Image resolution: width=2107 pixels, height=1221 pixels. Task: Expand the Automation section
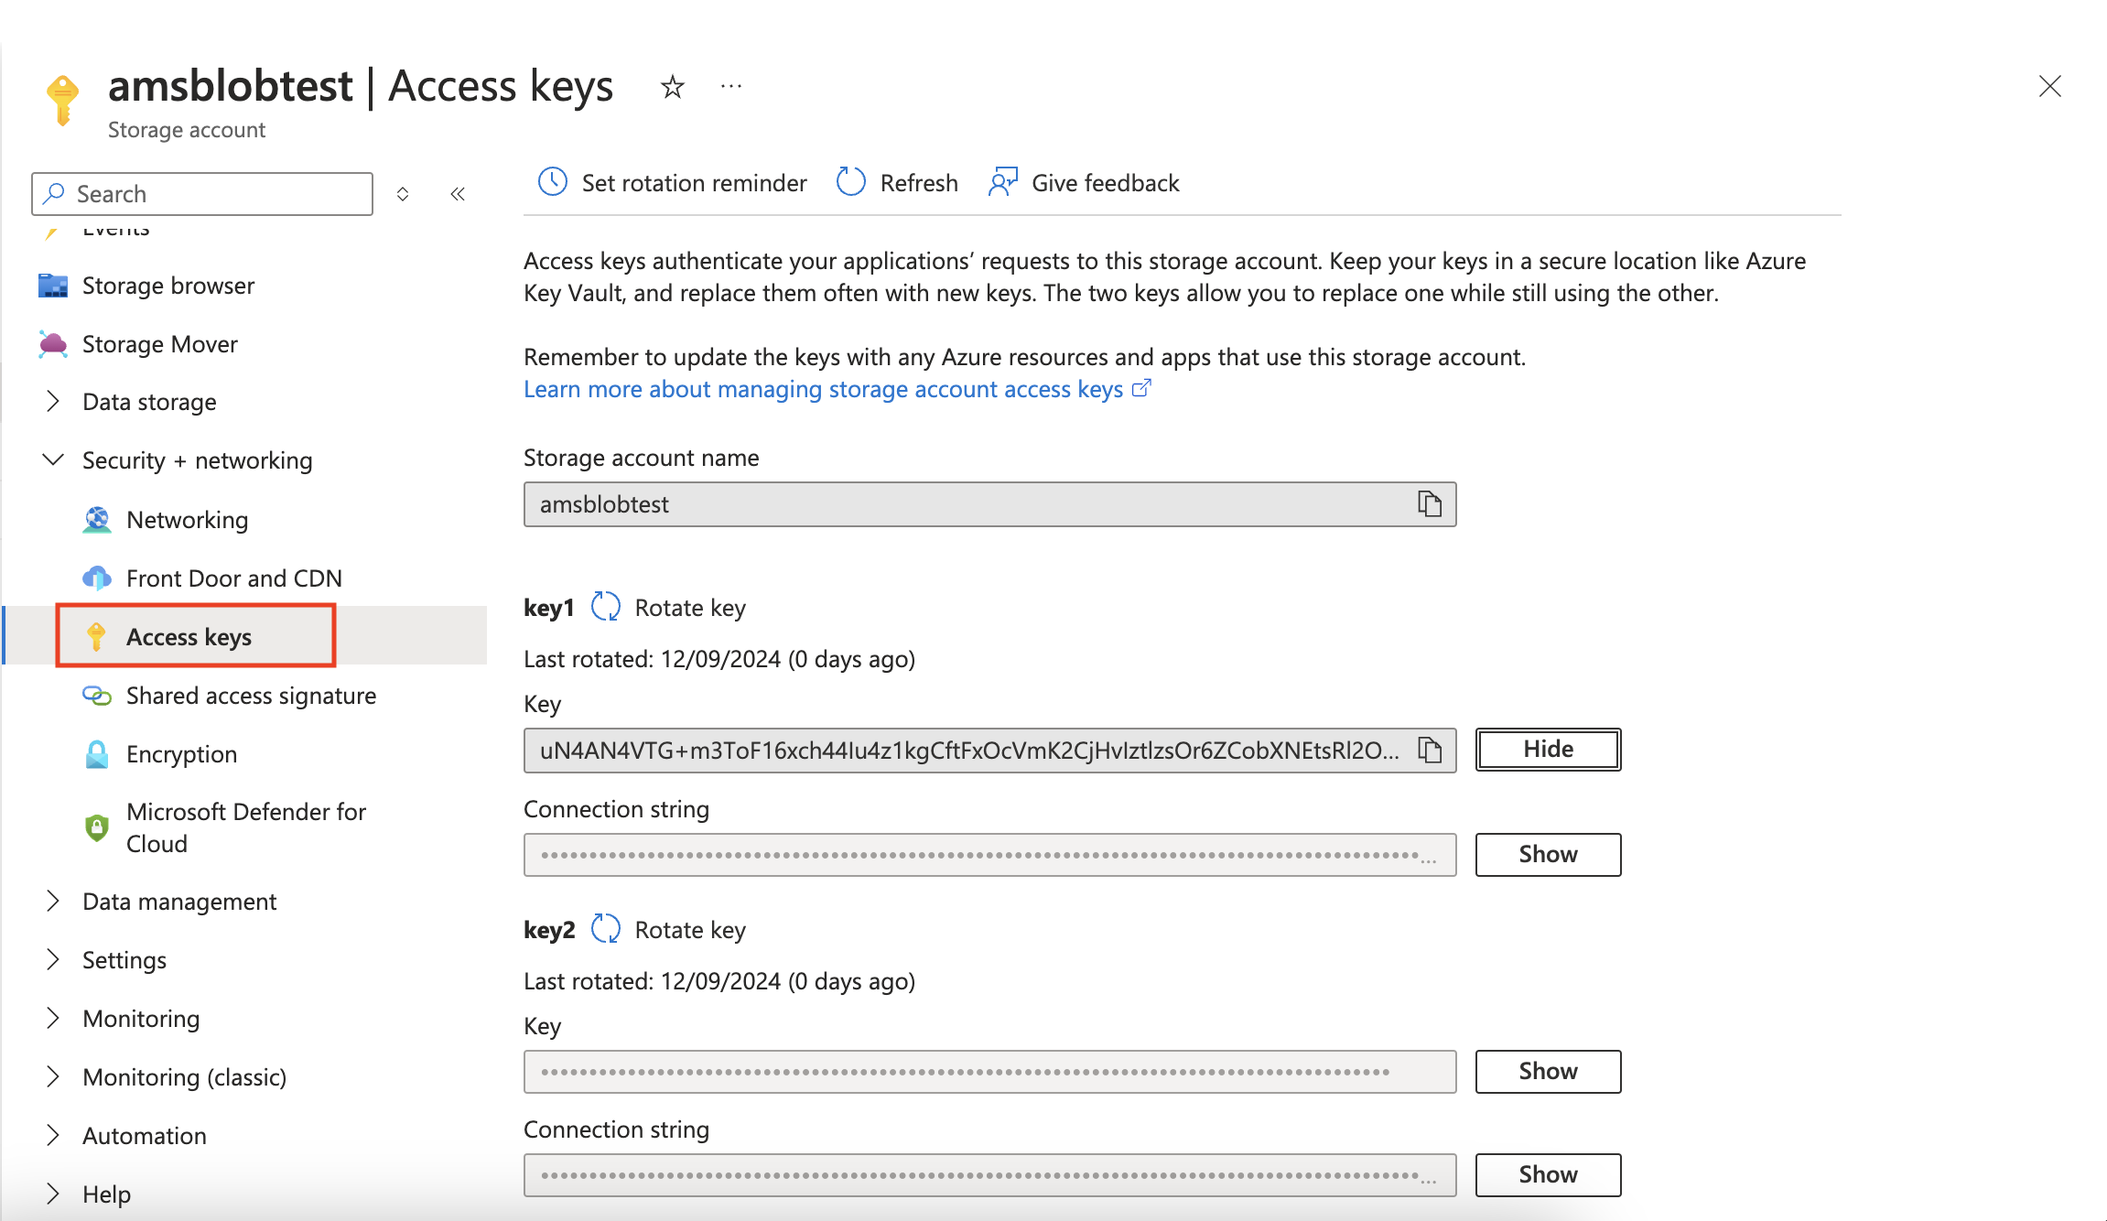click(x=53, y=1135)
